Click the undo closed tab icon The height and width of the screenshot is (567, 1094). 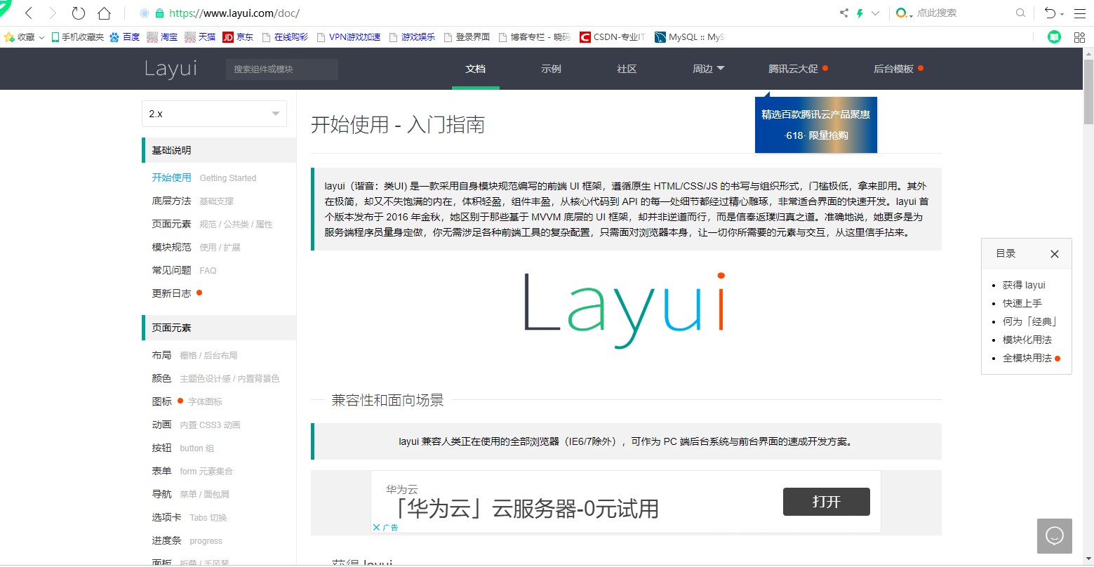pyautogui.click(x=1050, y=13)
